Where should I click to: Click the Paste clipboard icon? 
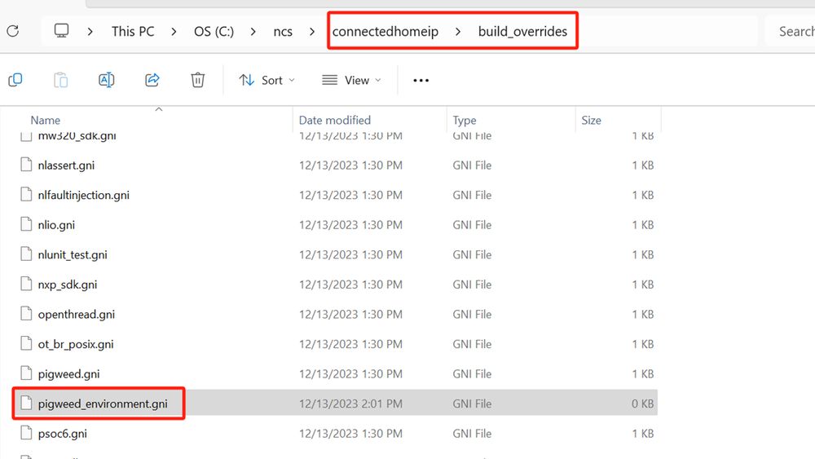click(x=60, y=80)
